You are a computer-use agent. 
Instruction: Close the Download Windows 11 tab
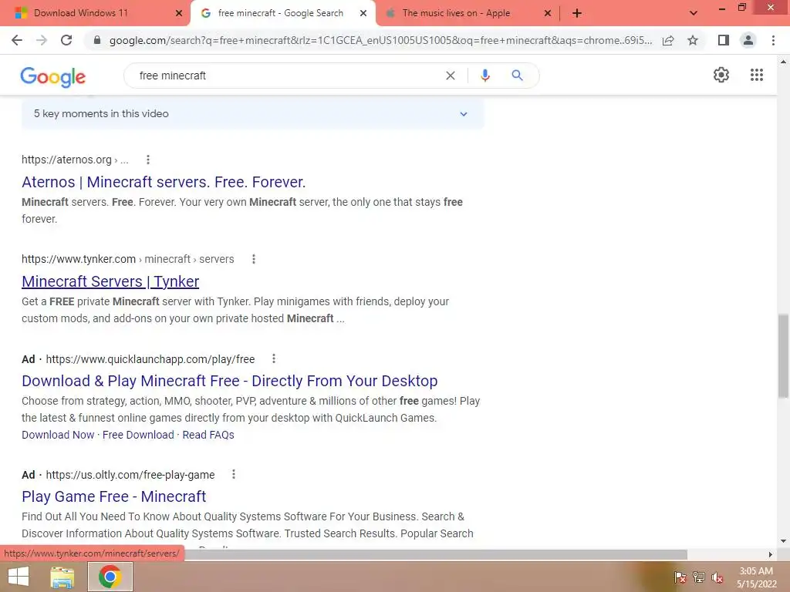[x=178, y=13]
